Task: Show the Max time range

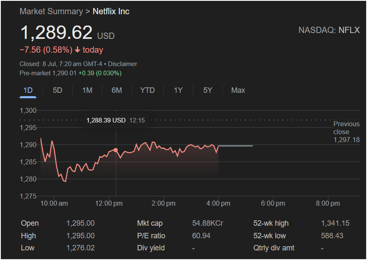Action: coord(238,90)
